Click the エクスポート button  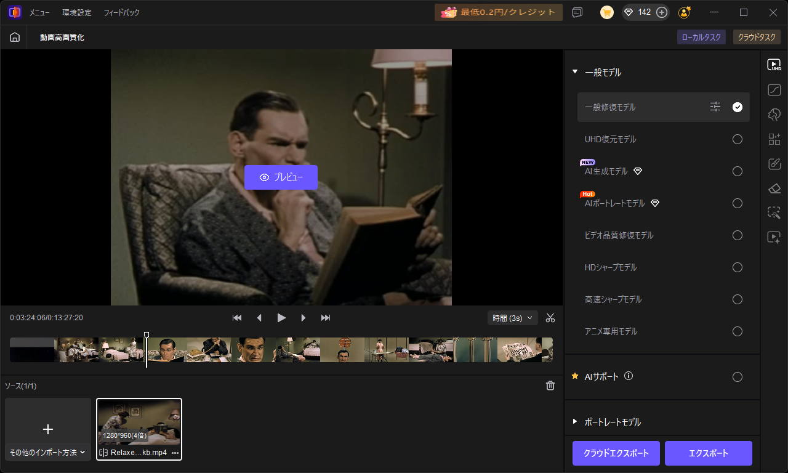click(709, 453)
